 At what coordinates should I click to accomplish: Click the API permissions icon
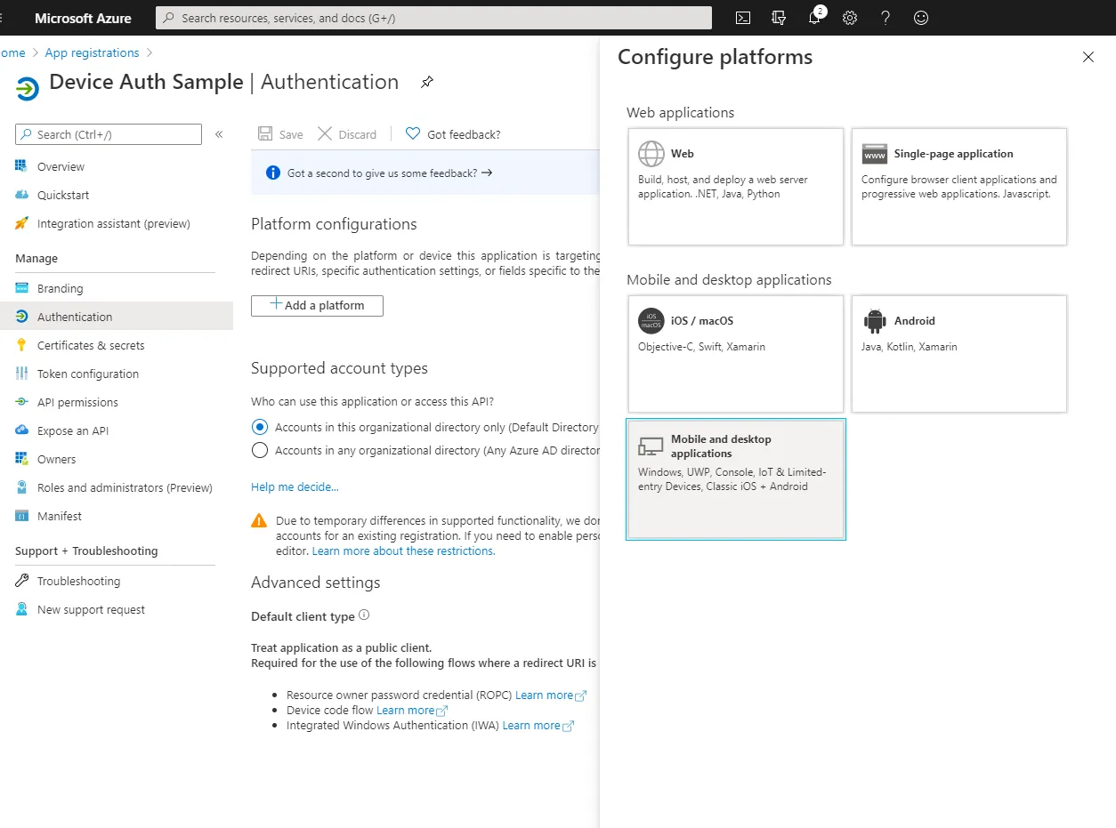[21, 402]
